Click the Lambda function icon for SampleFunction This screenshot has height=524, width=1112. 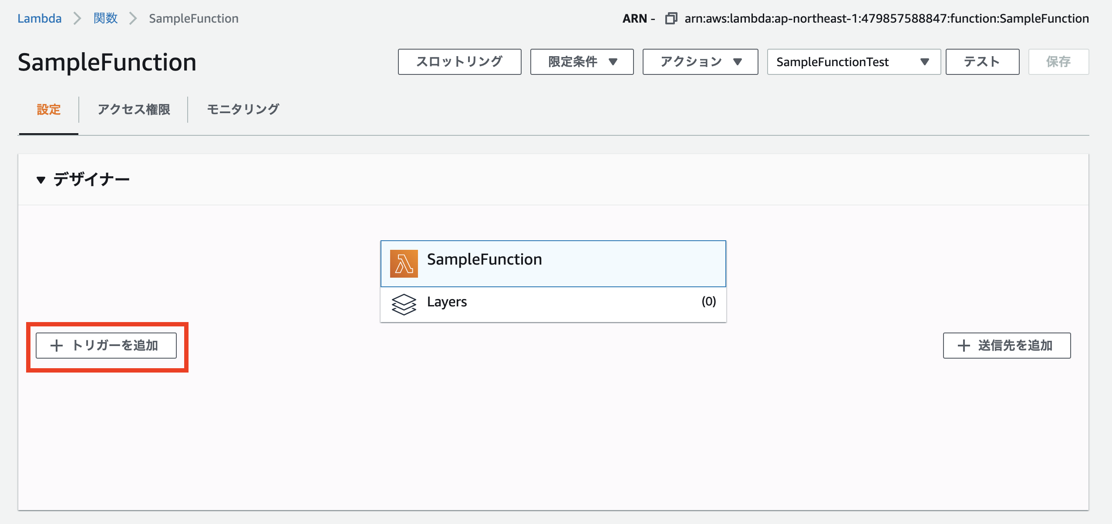click(x=403, y=263)
